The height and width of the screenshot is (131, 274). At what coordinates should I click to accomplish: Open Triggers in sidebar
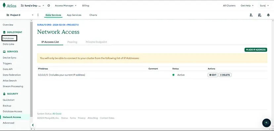[x=7, y=64]
